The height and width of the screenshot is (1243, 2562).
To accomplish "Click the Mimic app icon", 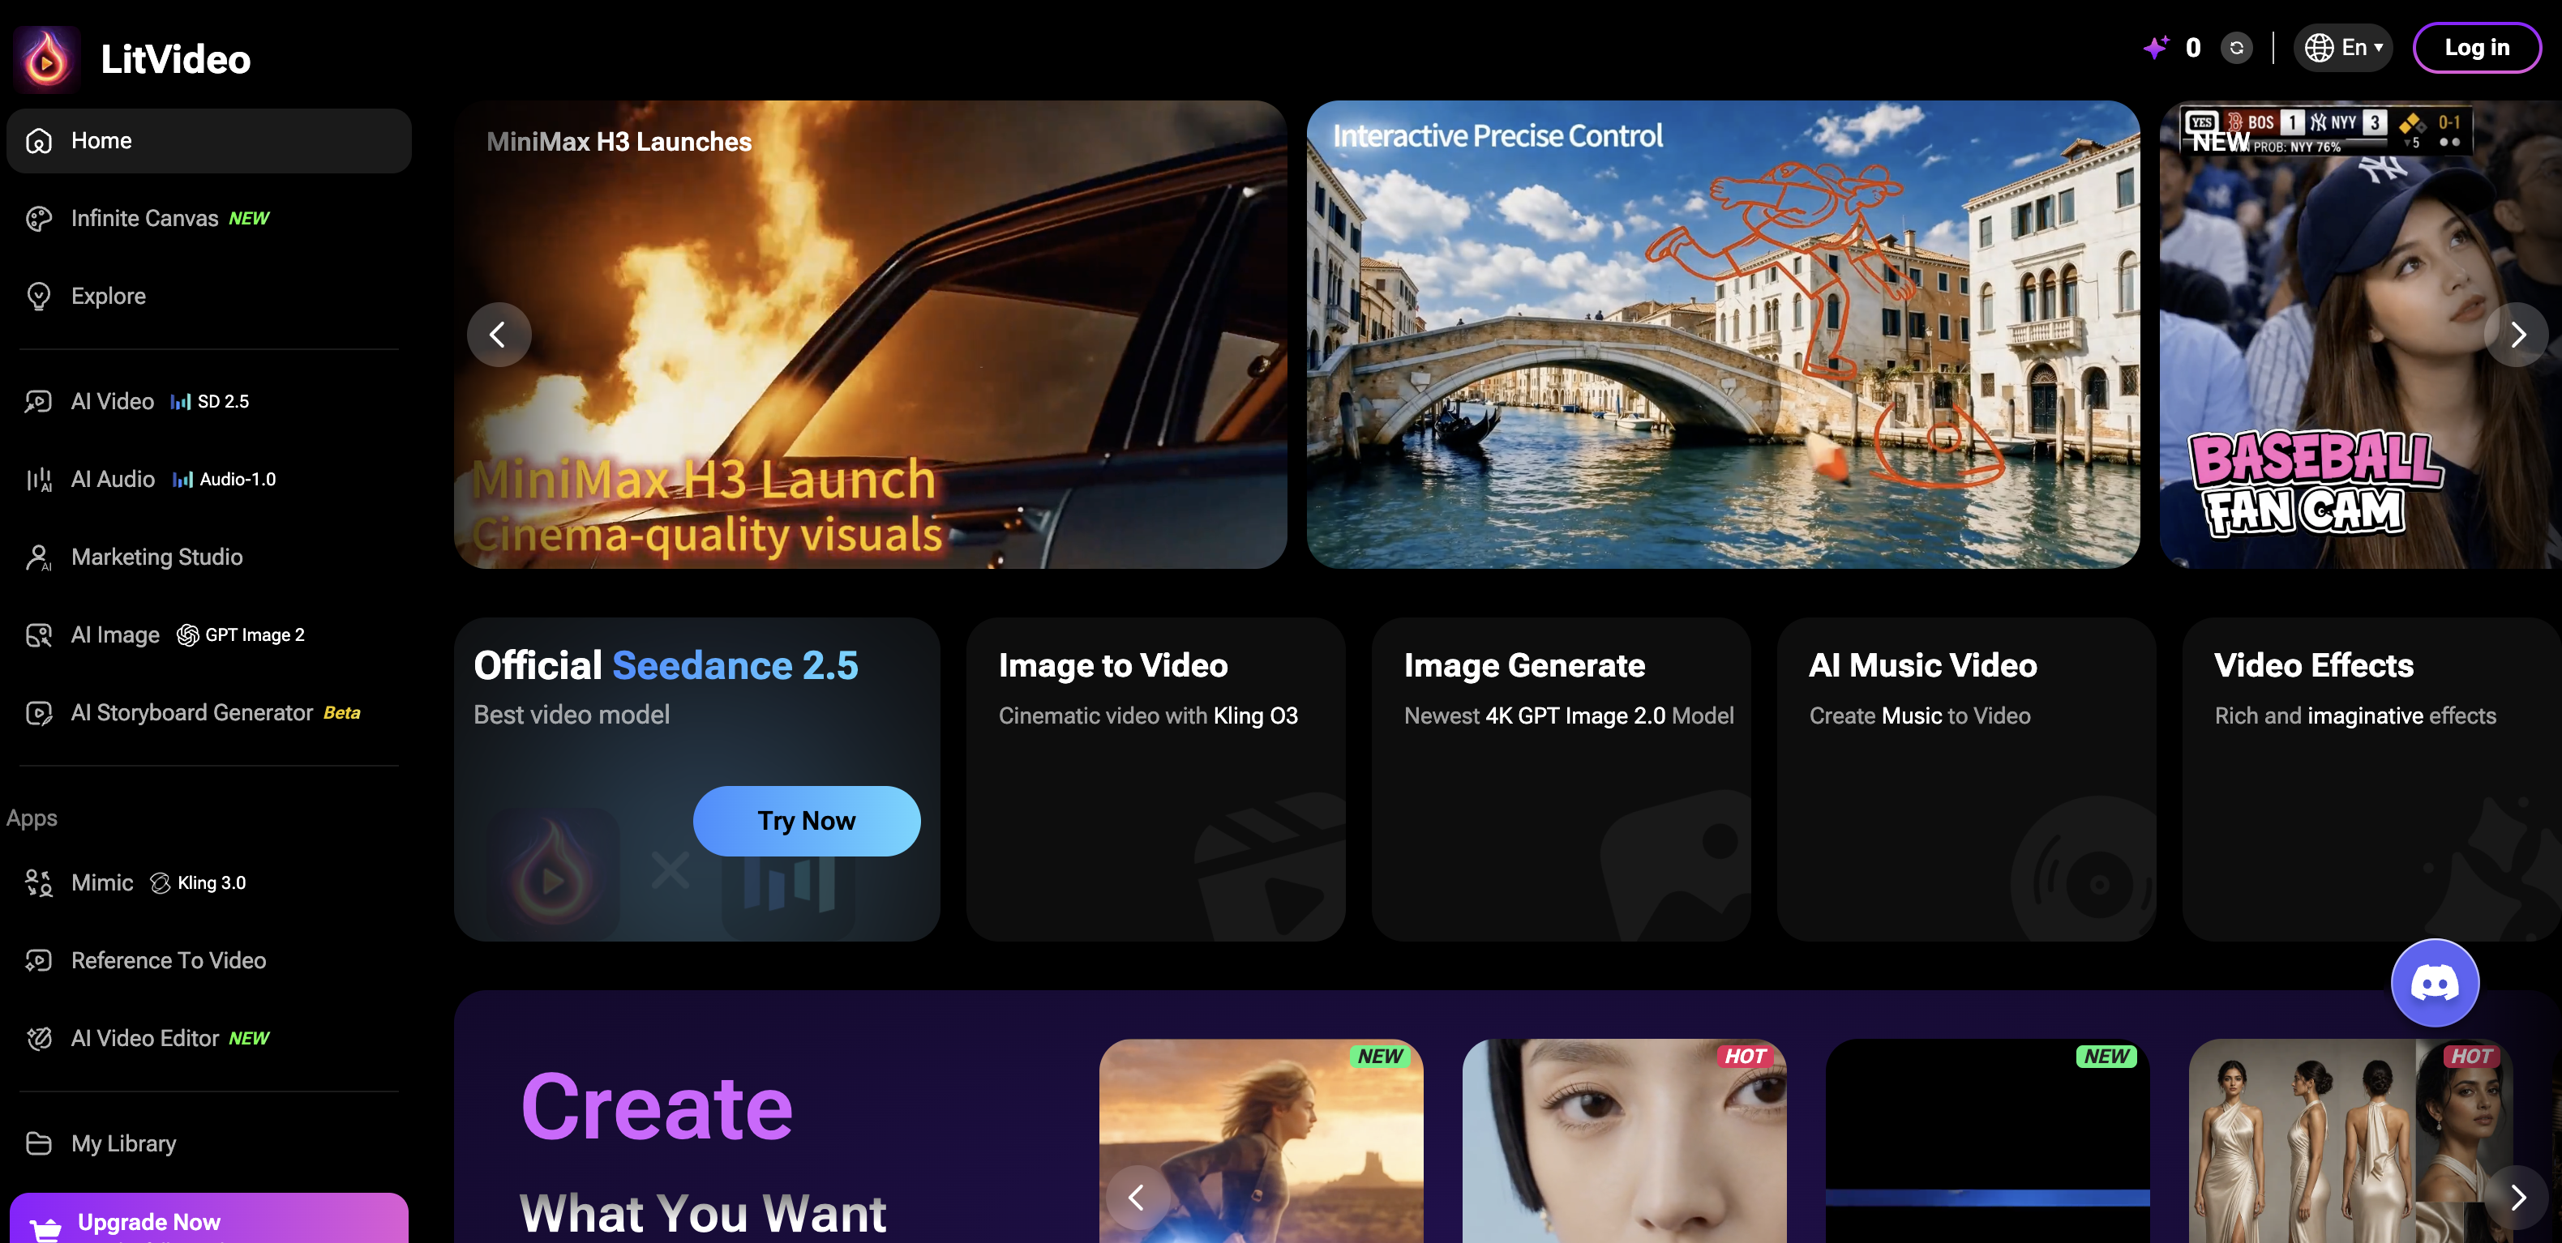I will 39,882.
